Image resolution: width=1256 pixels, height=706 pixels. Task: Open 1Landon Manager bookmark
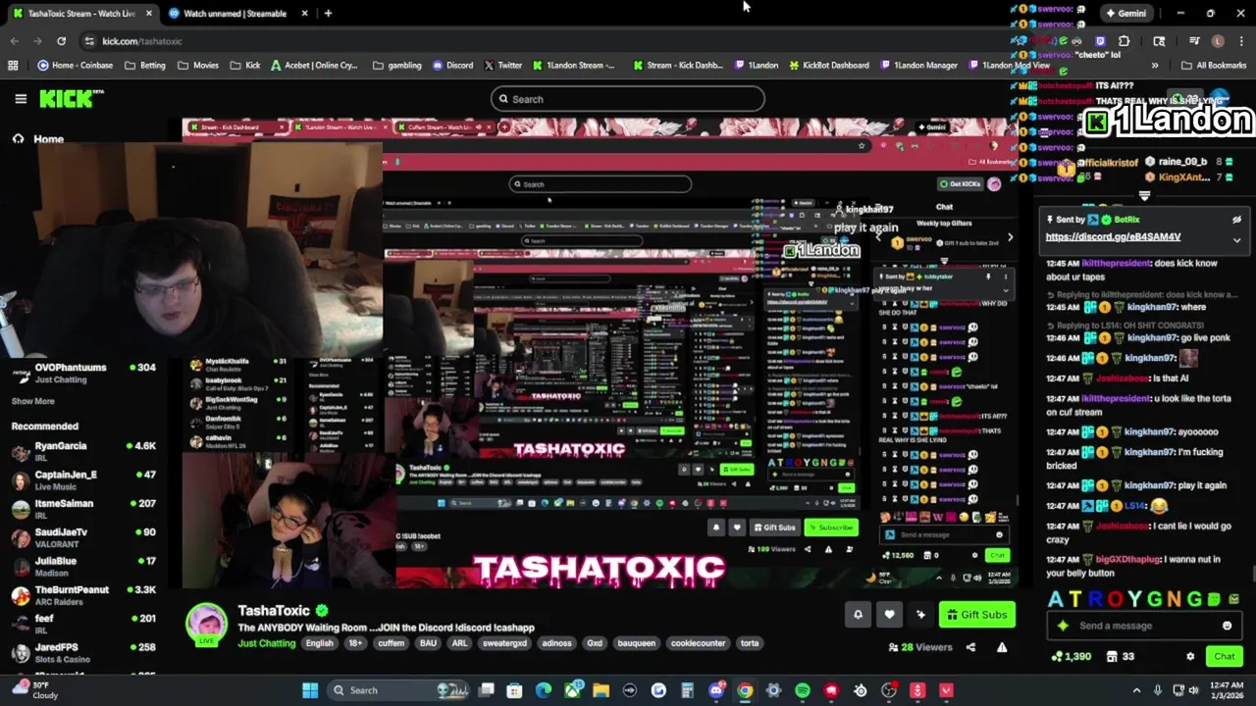pyautogui.click(x=918, y=66)
